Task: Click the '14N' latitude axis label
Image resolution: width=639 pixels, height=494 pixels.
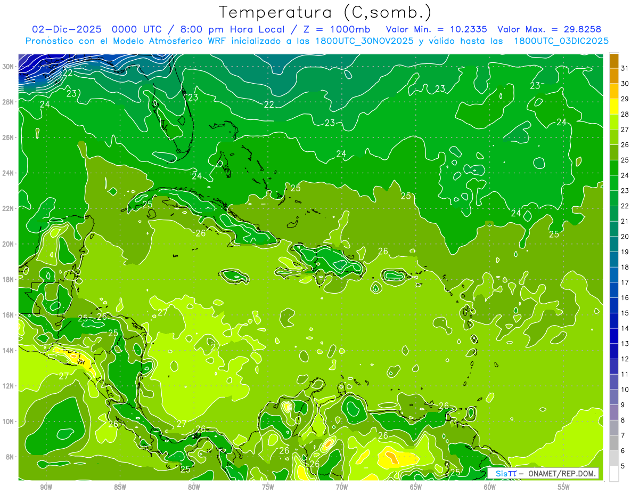Action: [x=9, y=350]
